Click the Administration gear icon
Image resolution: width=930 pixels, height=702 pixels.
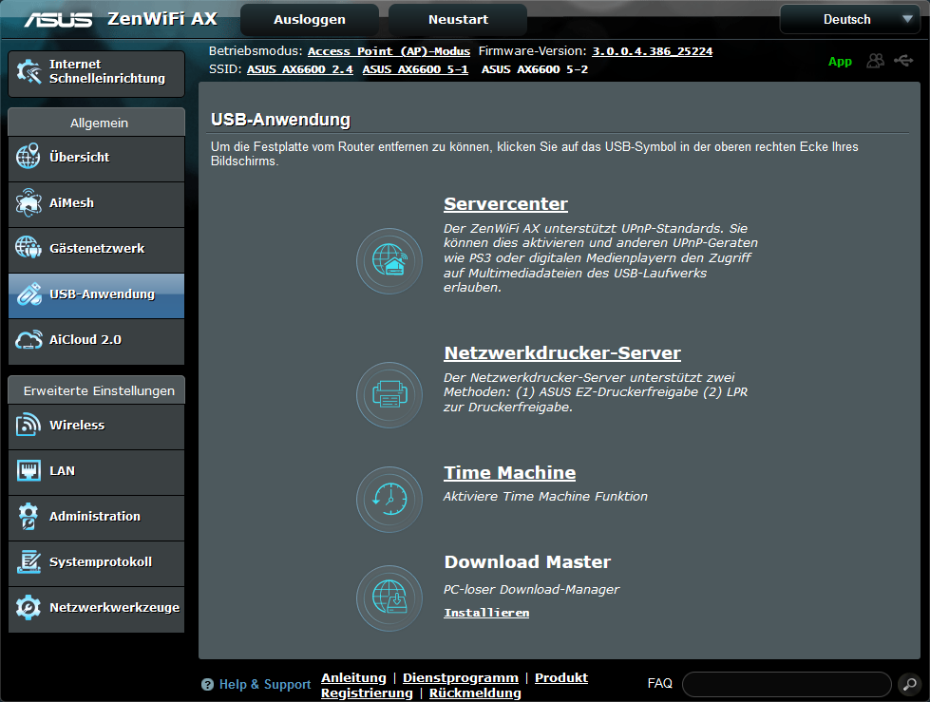[28, 516]
